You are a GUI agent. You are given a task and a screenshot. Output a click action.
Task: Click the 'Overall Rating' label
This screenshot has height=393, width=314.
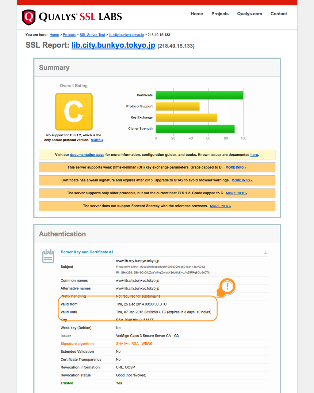pos(74,86)
